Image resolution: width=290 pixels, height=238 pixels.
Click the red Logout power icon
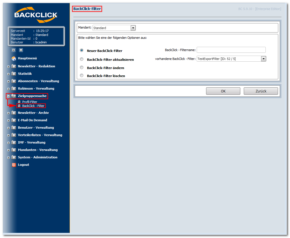14,165
